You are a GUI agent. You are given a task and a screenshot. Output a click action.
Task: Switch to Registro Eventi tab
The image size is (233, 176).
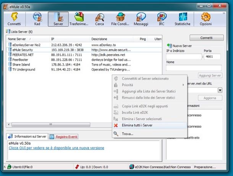[63, 137]
